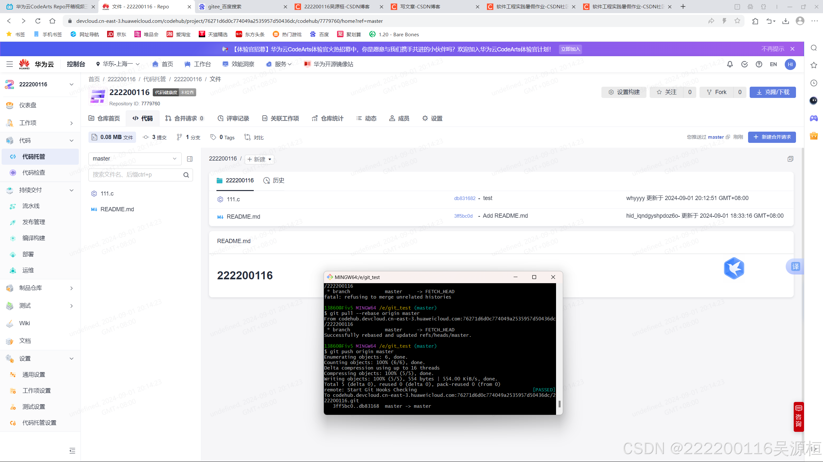The height and width of the screenshot is (462, 823).
Task: Click the file search magnifier icon
Action: (186, 175)
